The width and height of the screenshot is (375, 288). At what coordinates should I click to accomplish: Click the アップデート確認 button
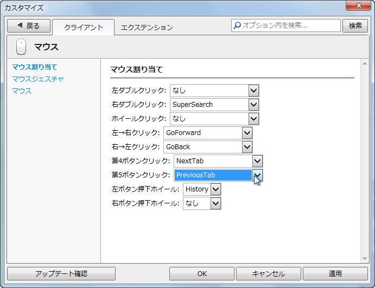(61, 273)
